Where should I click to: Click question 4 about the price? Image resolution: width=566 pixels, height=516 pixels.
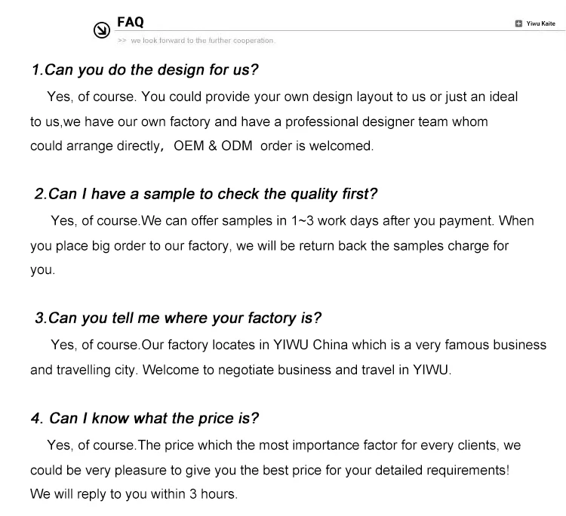tap(145, 418)
